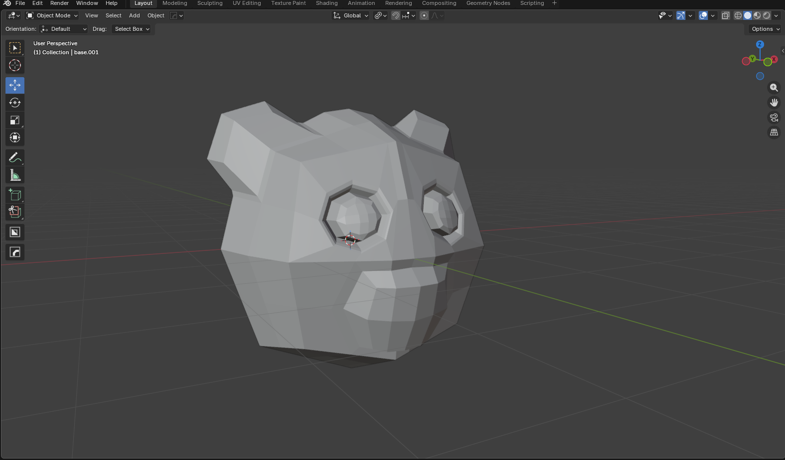The image size is (785, 460).
Task: Open the Geometry Nodes workspace tab
Action: click(x=488, y=3)
